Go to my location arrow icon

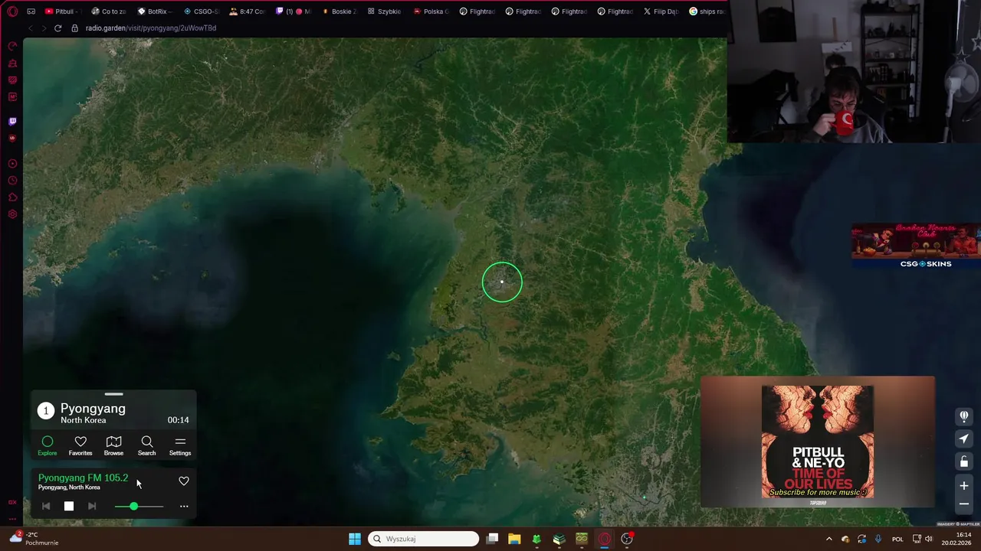(964, 439)
